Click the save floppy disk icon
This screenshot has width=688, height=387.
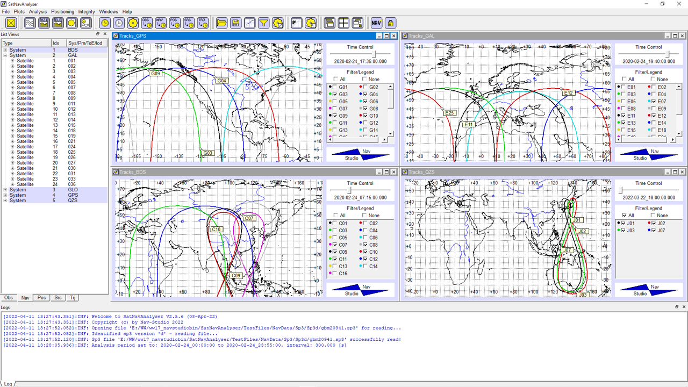tap(235, 23)
